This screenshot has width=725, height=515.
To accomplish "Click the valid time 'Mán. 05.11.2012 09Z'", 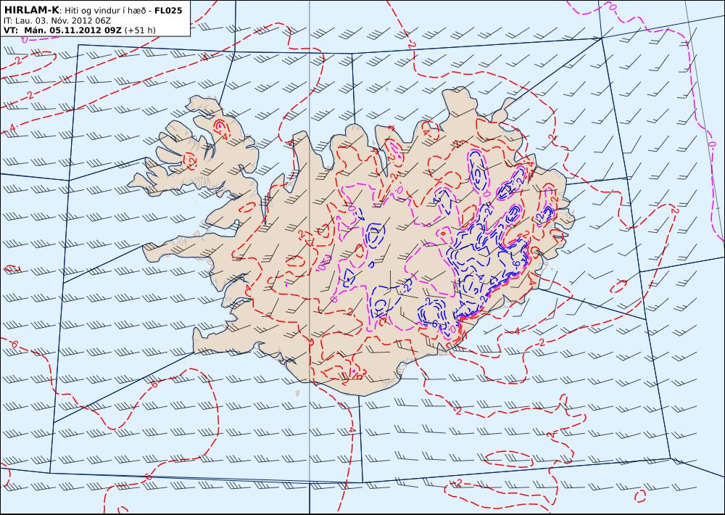I will click(x=72, y=30).
